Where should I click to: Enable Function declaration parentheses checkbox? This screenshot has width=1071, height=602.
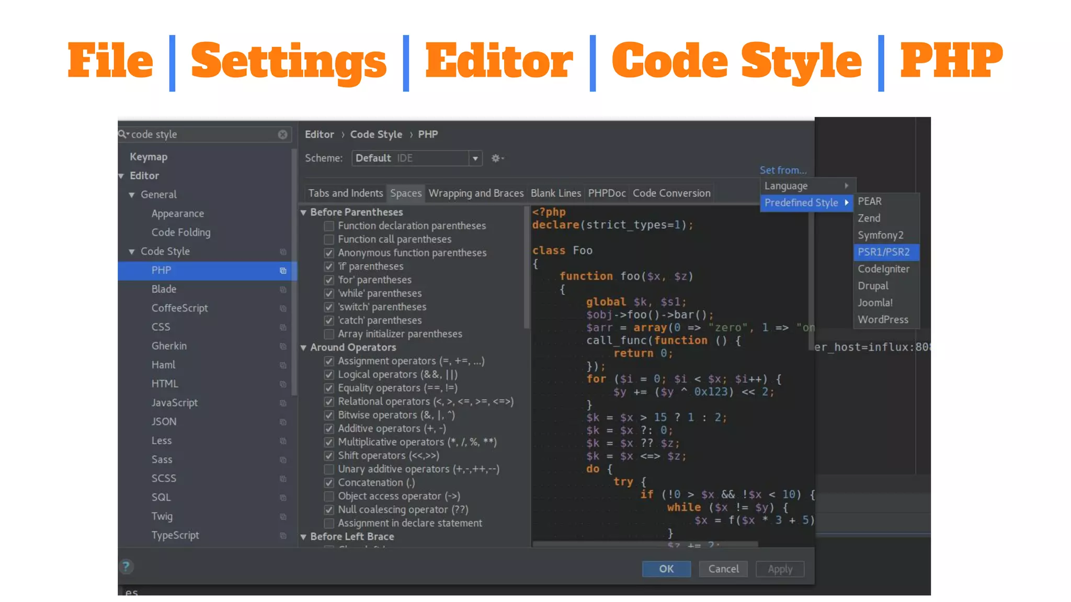click(329, 226)
